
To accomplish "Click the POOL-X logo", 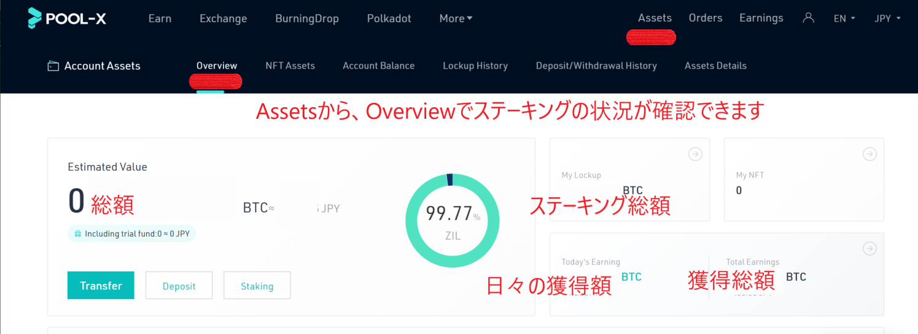I will [x=67, y=18].
